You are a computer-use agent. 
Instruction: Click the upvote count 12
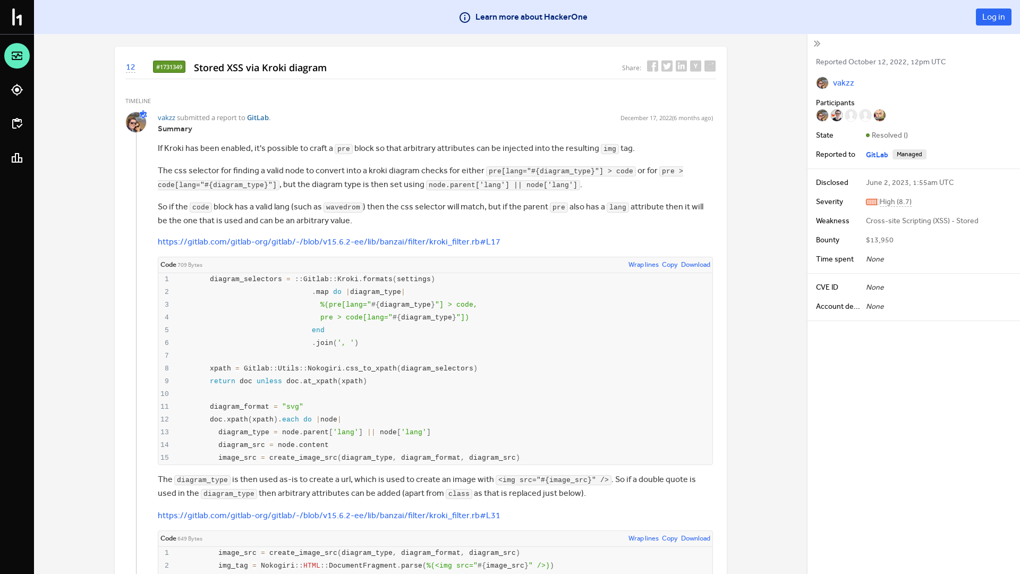tap(131, 67)
